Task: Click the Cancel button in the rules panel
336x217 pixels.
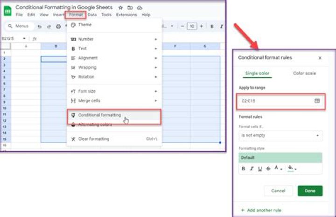Action: click(x=278, y=191)
